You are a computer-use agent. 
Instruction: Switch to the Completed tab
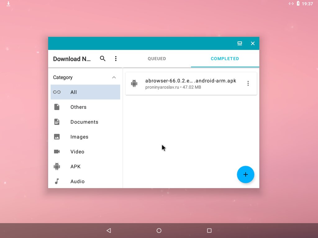(225, 59)
